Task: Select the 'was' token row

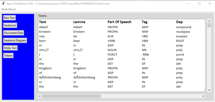Action: coord(121,36)
